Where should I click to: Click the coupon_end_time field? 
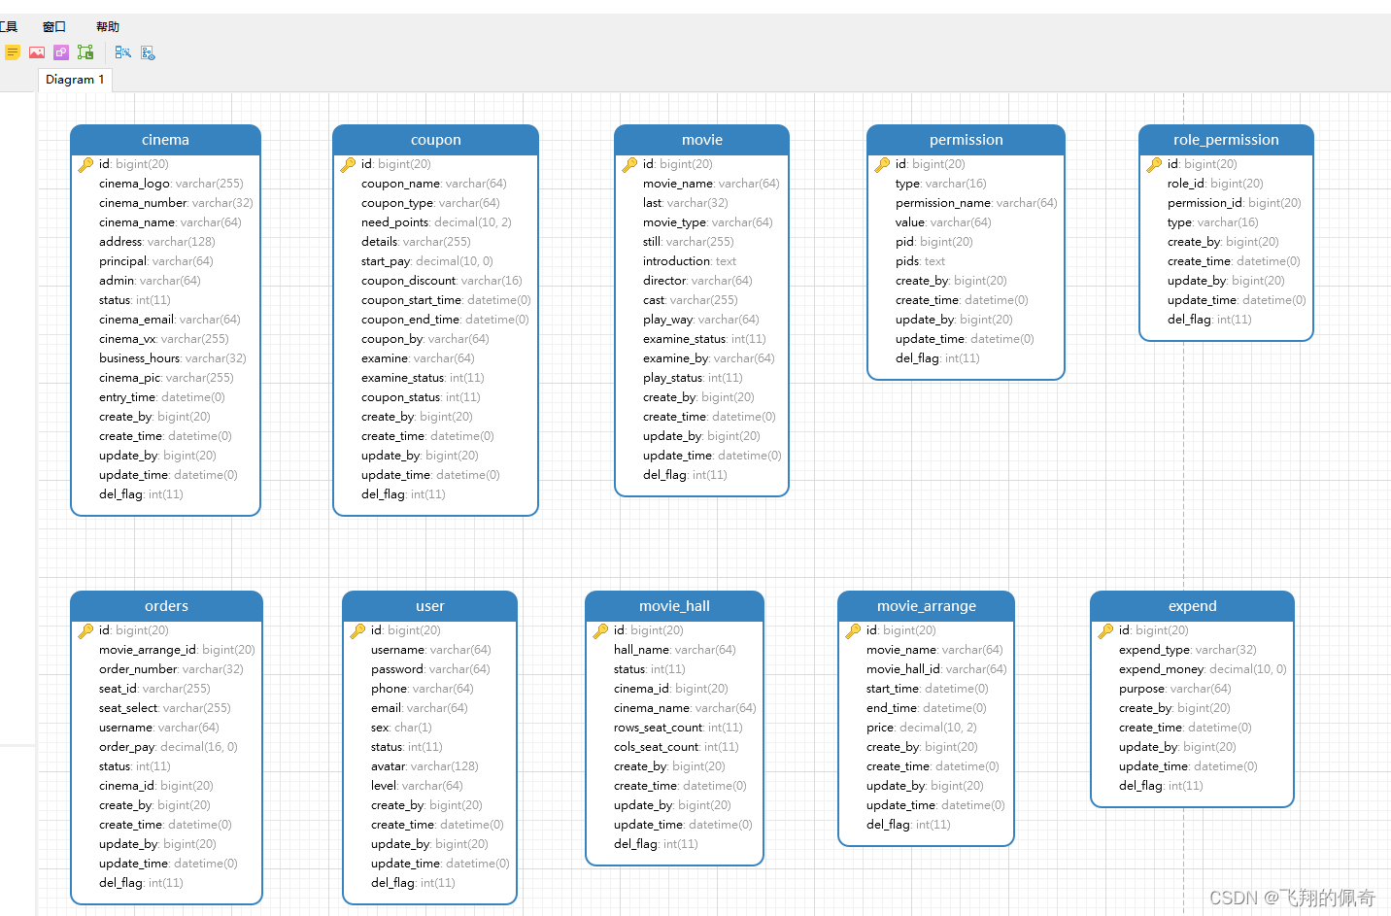445,320
